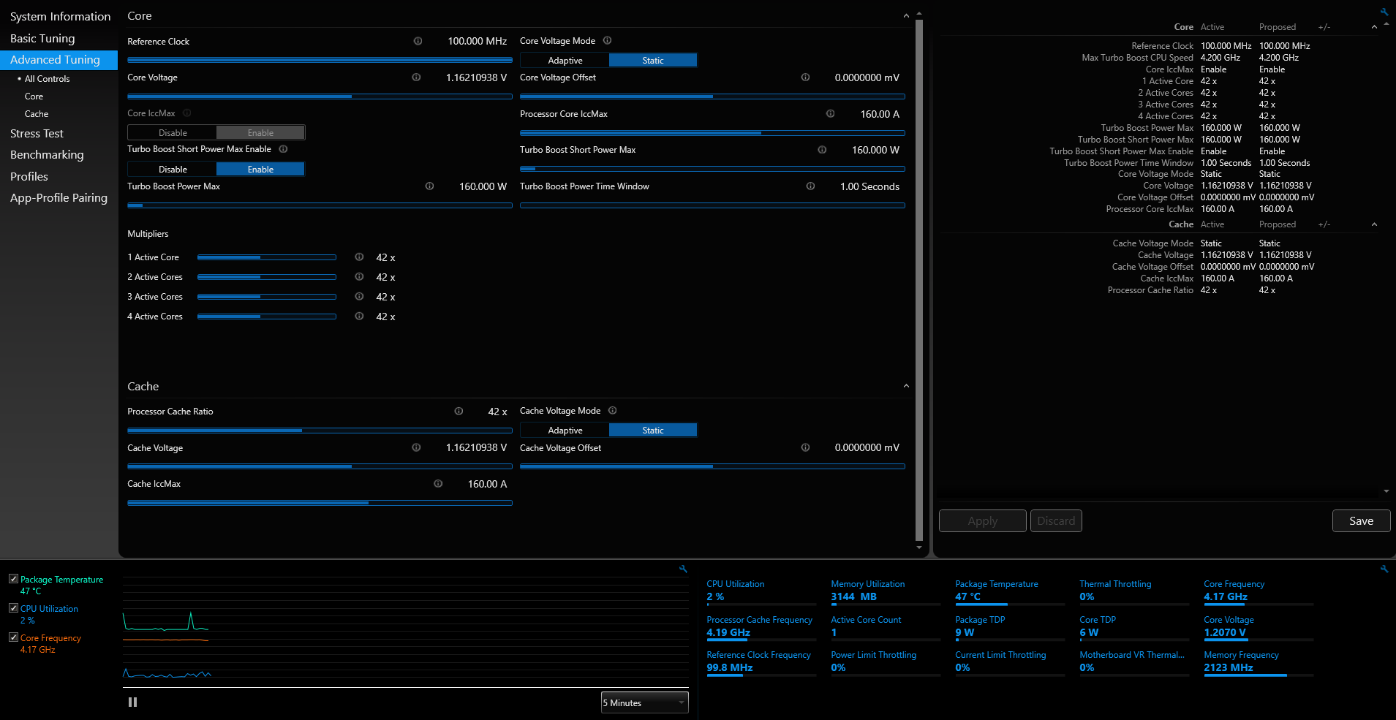Open the 5 Minutes time range dropdown

tap(644, 702)
